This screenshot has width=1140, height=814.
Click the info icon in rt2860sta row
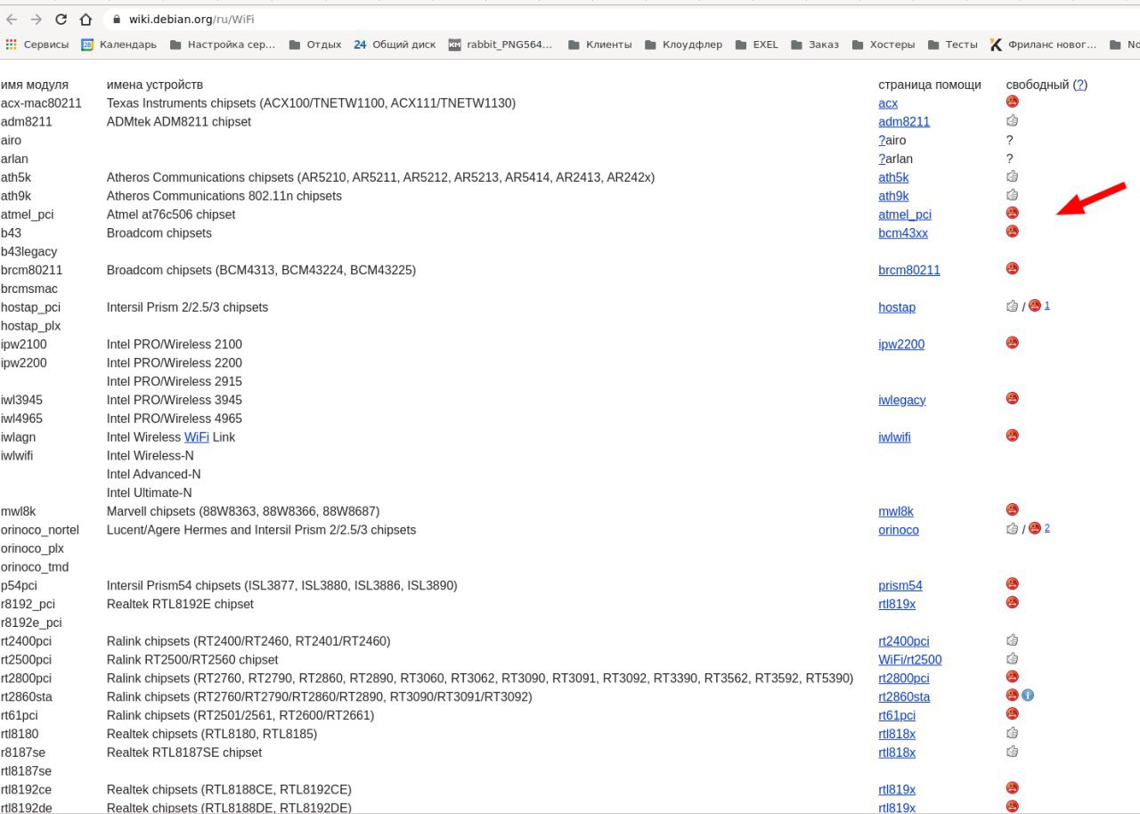[1028, 696]
